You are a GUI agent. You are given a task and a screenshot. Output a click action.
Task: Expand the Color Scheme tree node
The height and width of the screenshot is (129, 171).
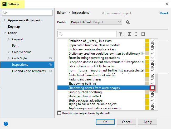(9, 52)
